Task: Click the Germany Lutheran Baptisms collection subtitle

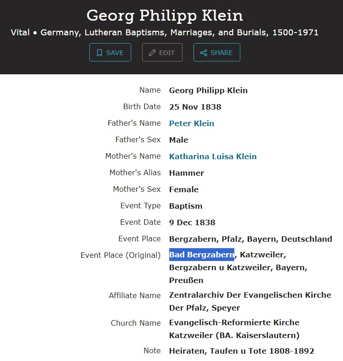Action: [165, 33]
